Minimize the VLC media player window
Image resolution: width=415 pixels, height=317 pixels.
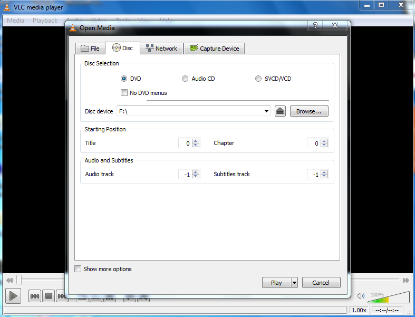click(x=367, y=5)
